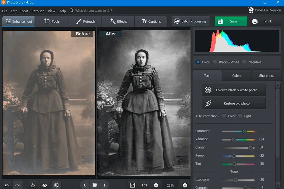284x189 pixels.
Task: Undo the last edit
Action: pyautogui.click(x=7, y=185)
